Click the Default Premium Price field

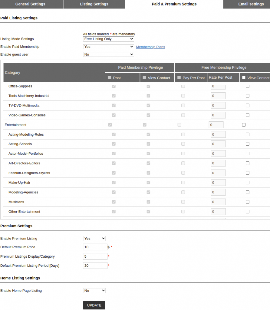(x=95, y=247)
